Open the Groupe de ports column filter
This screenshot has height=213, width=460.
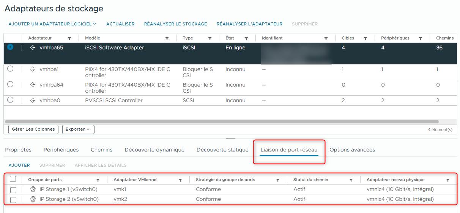[98, 180]
